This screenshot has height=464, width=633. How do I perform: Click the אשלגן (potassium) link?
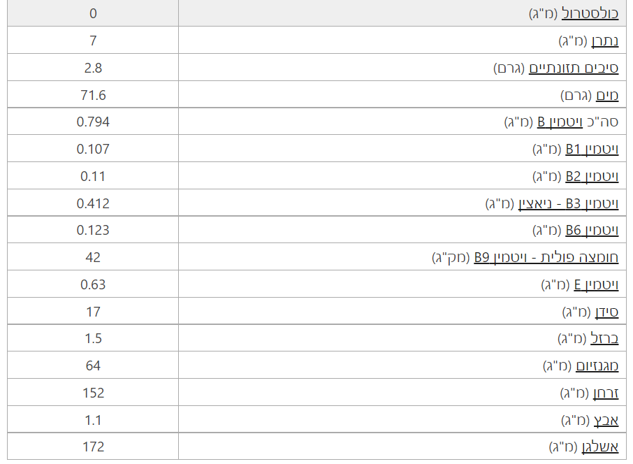[x=601, y=447]
